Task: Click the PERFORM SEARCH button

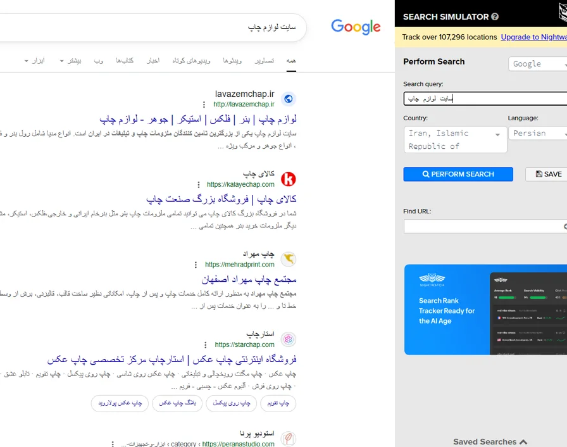Action: pyautogui.click(x=458, y=174)
